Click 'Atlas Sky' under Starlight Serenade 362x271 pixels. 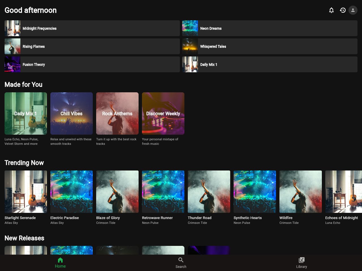11,223
